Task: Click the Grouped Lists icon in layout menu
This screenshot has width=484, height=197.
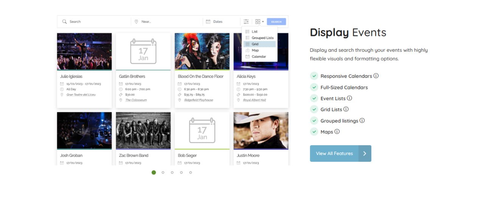Action: click(247, 38)
